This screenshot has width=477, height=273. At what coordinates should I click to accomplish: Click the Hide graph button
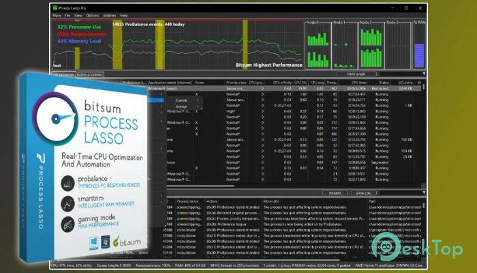coord(356,74)
